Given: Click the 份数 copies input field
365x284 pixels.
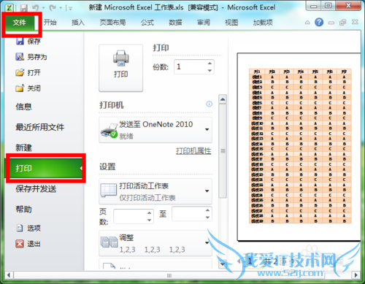Looking at the screenshot, I should point(190,66).
